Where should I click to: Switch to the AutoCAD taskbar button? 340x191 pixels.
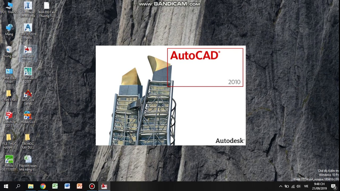pyautogui.click(x=104, y=186)
